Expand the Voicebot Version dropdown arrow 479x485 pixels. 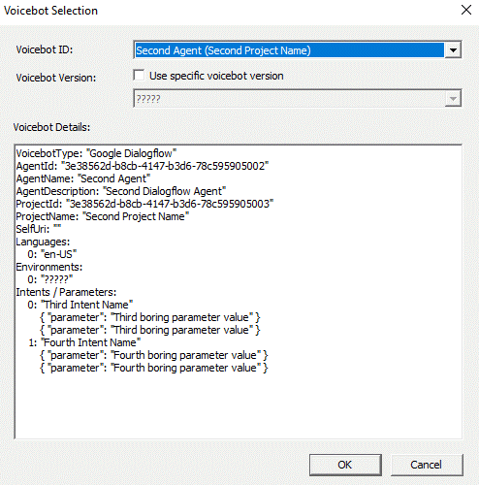coord(453,99)
